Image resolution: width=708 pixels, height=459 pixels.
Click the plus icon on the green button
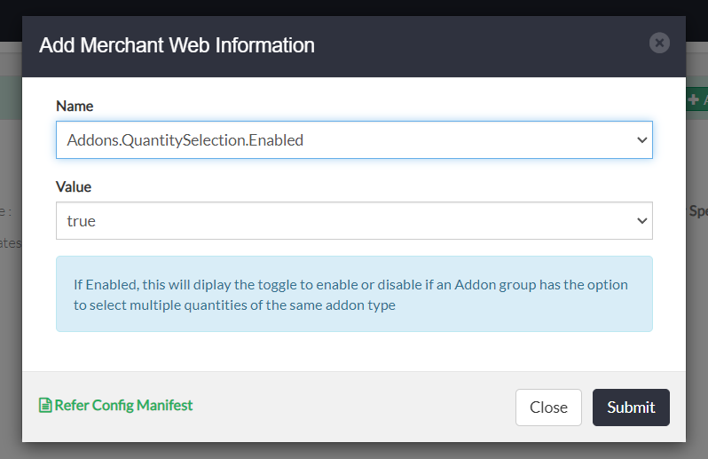(694, 100)
